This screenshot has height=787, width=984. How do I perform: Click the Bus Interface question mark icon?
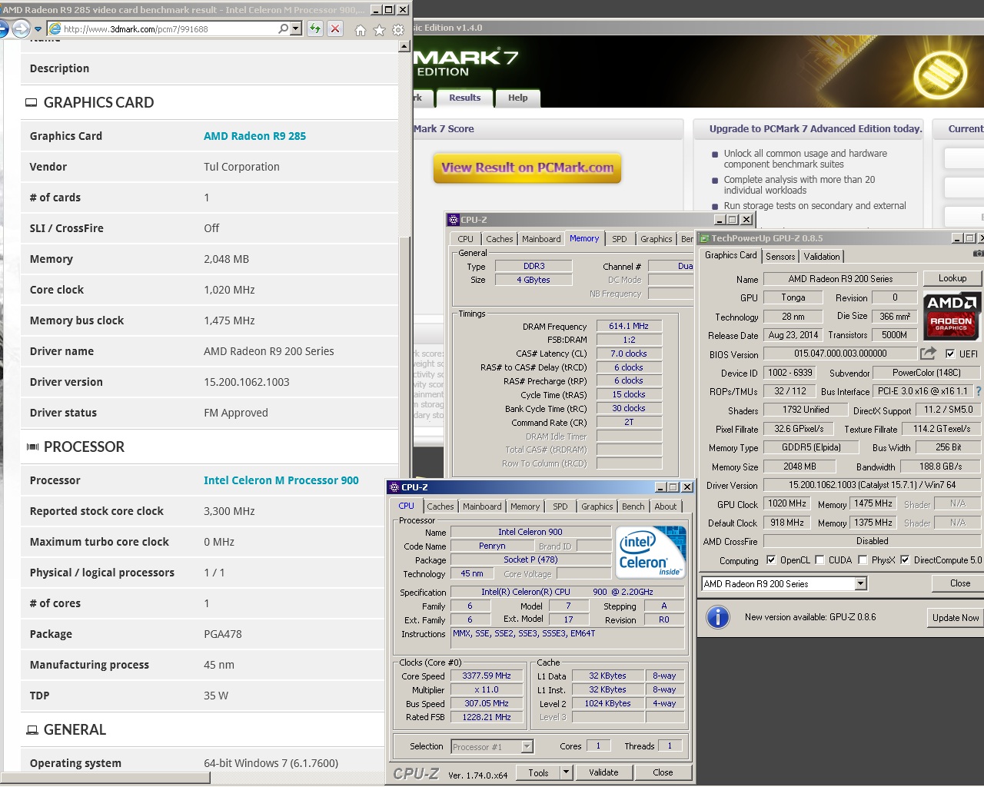[979, 391]
